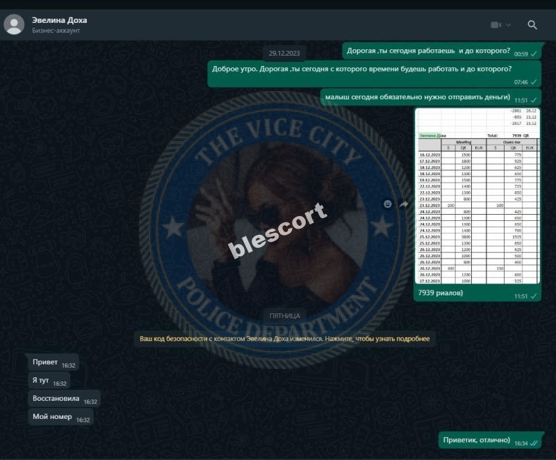Select message 'Я тут'
The width and height of the screenshot is (556, 460).
click(x=49, y=381)
